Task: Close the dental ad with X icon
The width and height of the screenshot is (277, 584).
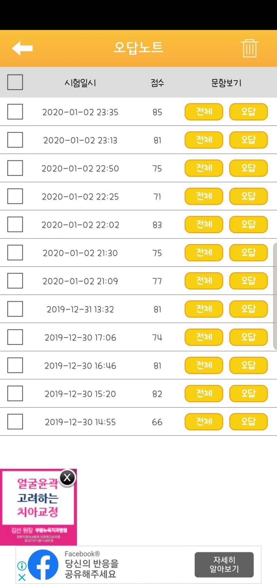Action: 68,478
